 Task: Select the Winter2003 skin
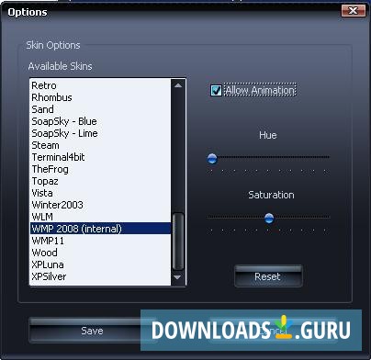pos(100,205)
